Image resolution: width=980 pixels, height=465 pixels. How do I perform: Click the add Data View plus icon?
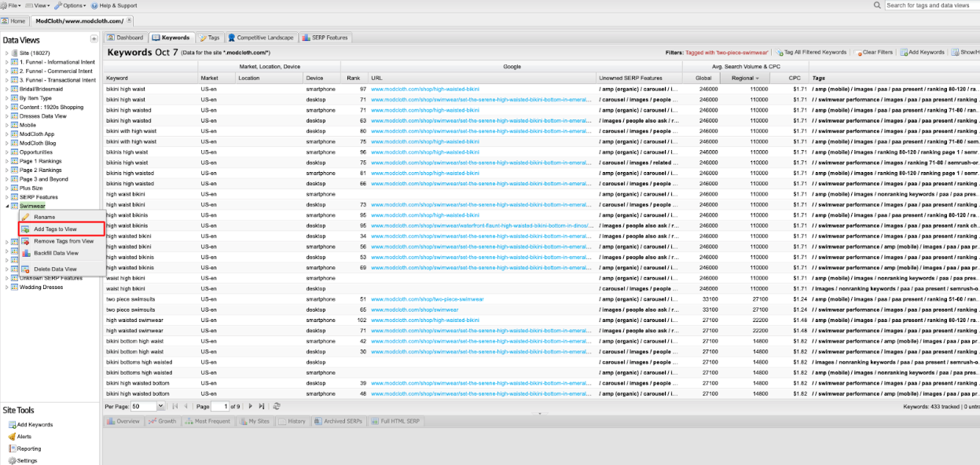coord(94,39)
